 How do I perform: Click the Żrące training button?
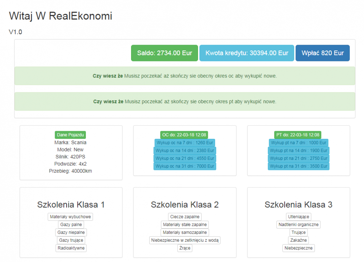point(185,248)
